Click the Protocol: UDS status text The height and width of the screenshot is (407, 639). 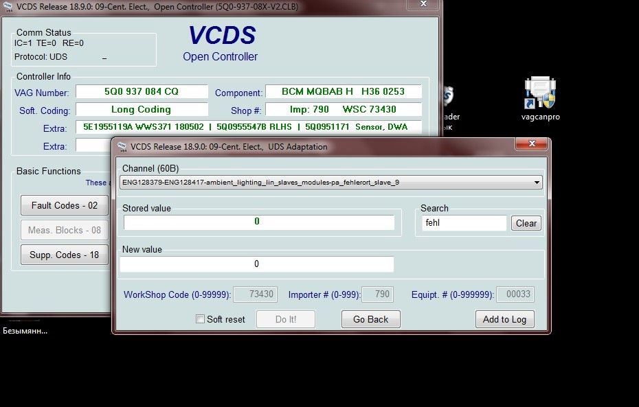[41, 57]
